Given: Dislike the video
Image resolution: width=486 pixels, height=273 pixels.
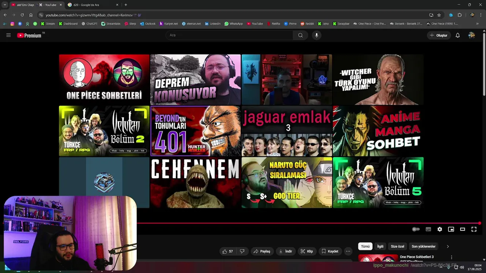Looking at the screenshot, I should coord(242,251).
